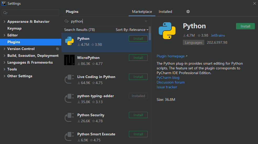Install the Python Security plugin

138,115
